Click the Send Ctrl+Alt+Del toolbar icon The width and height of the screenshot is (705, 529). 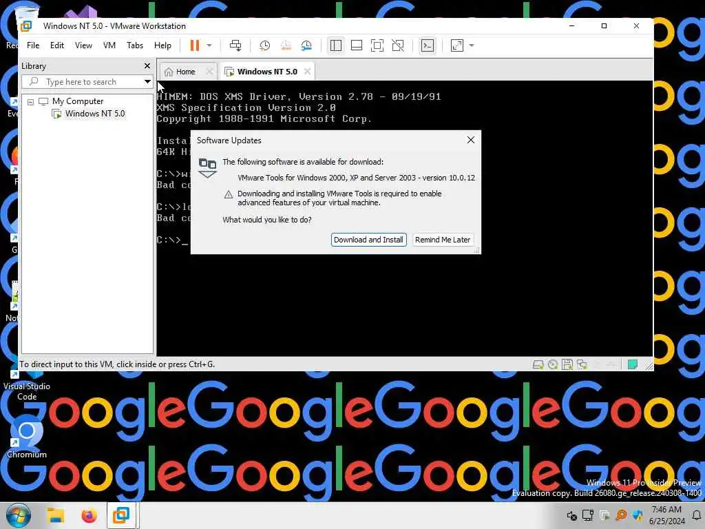click(235, 45)
